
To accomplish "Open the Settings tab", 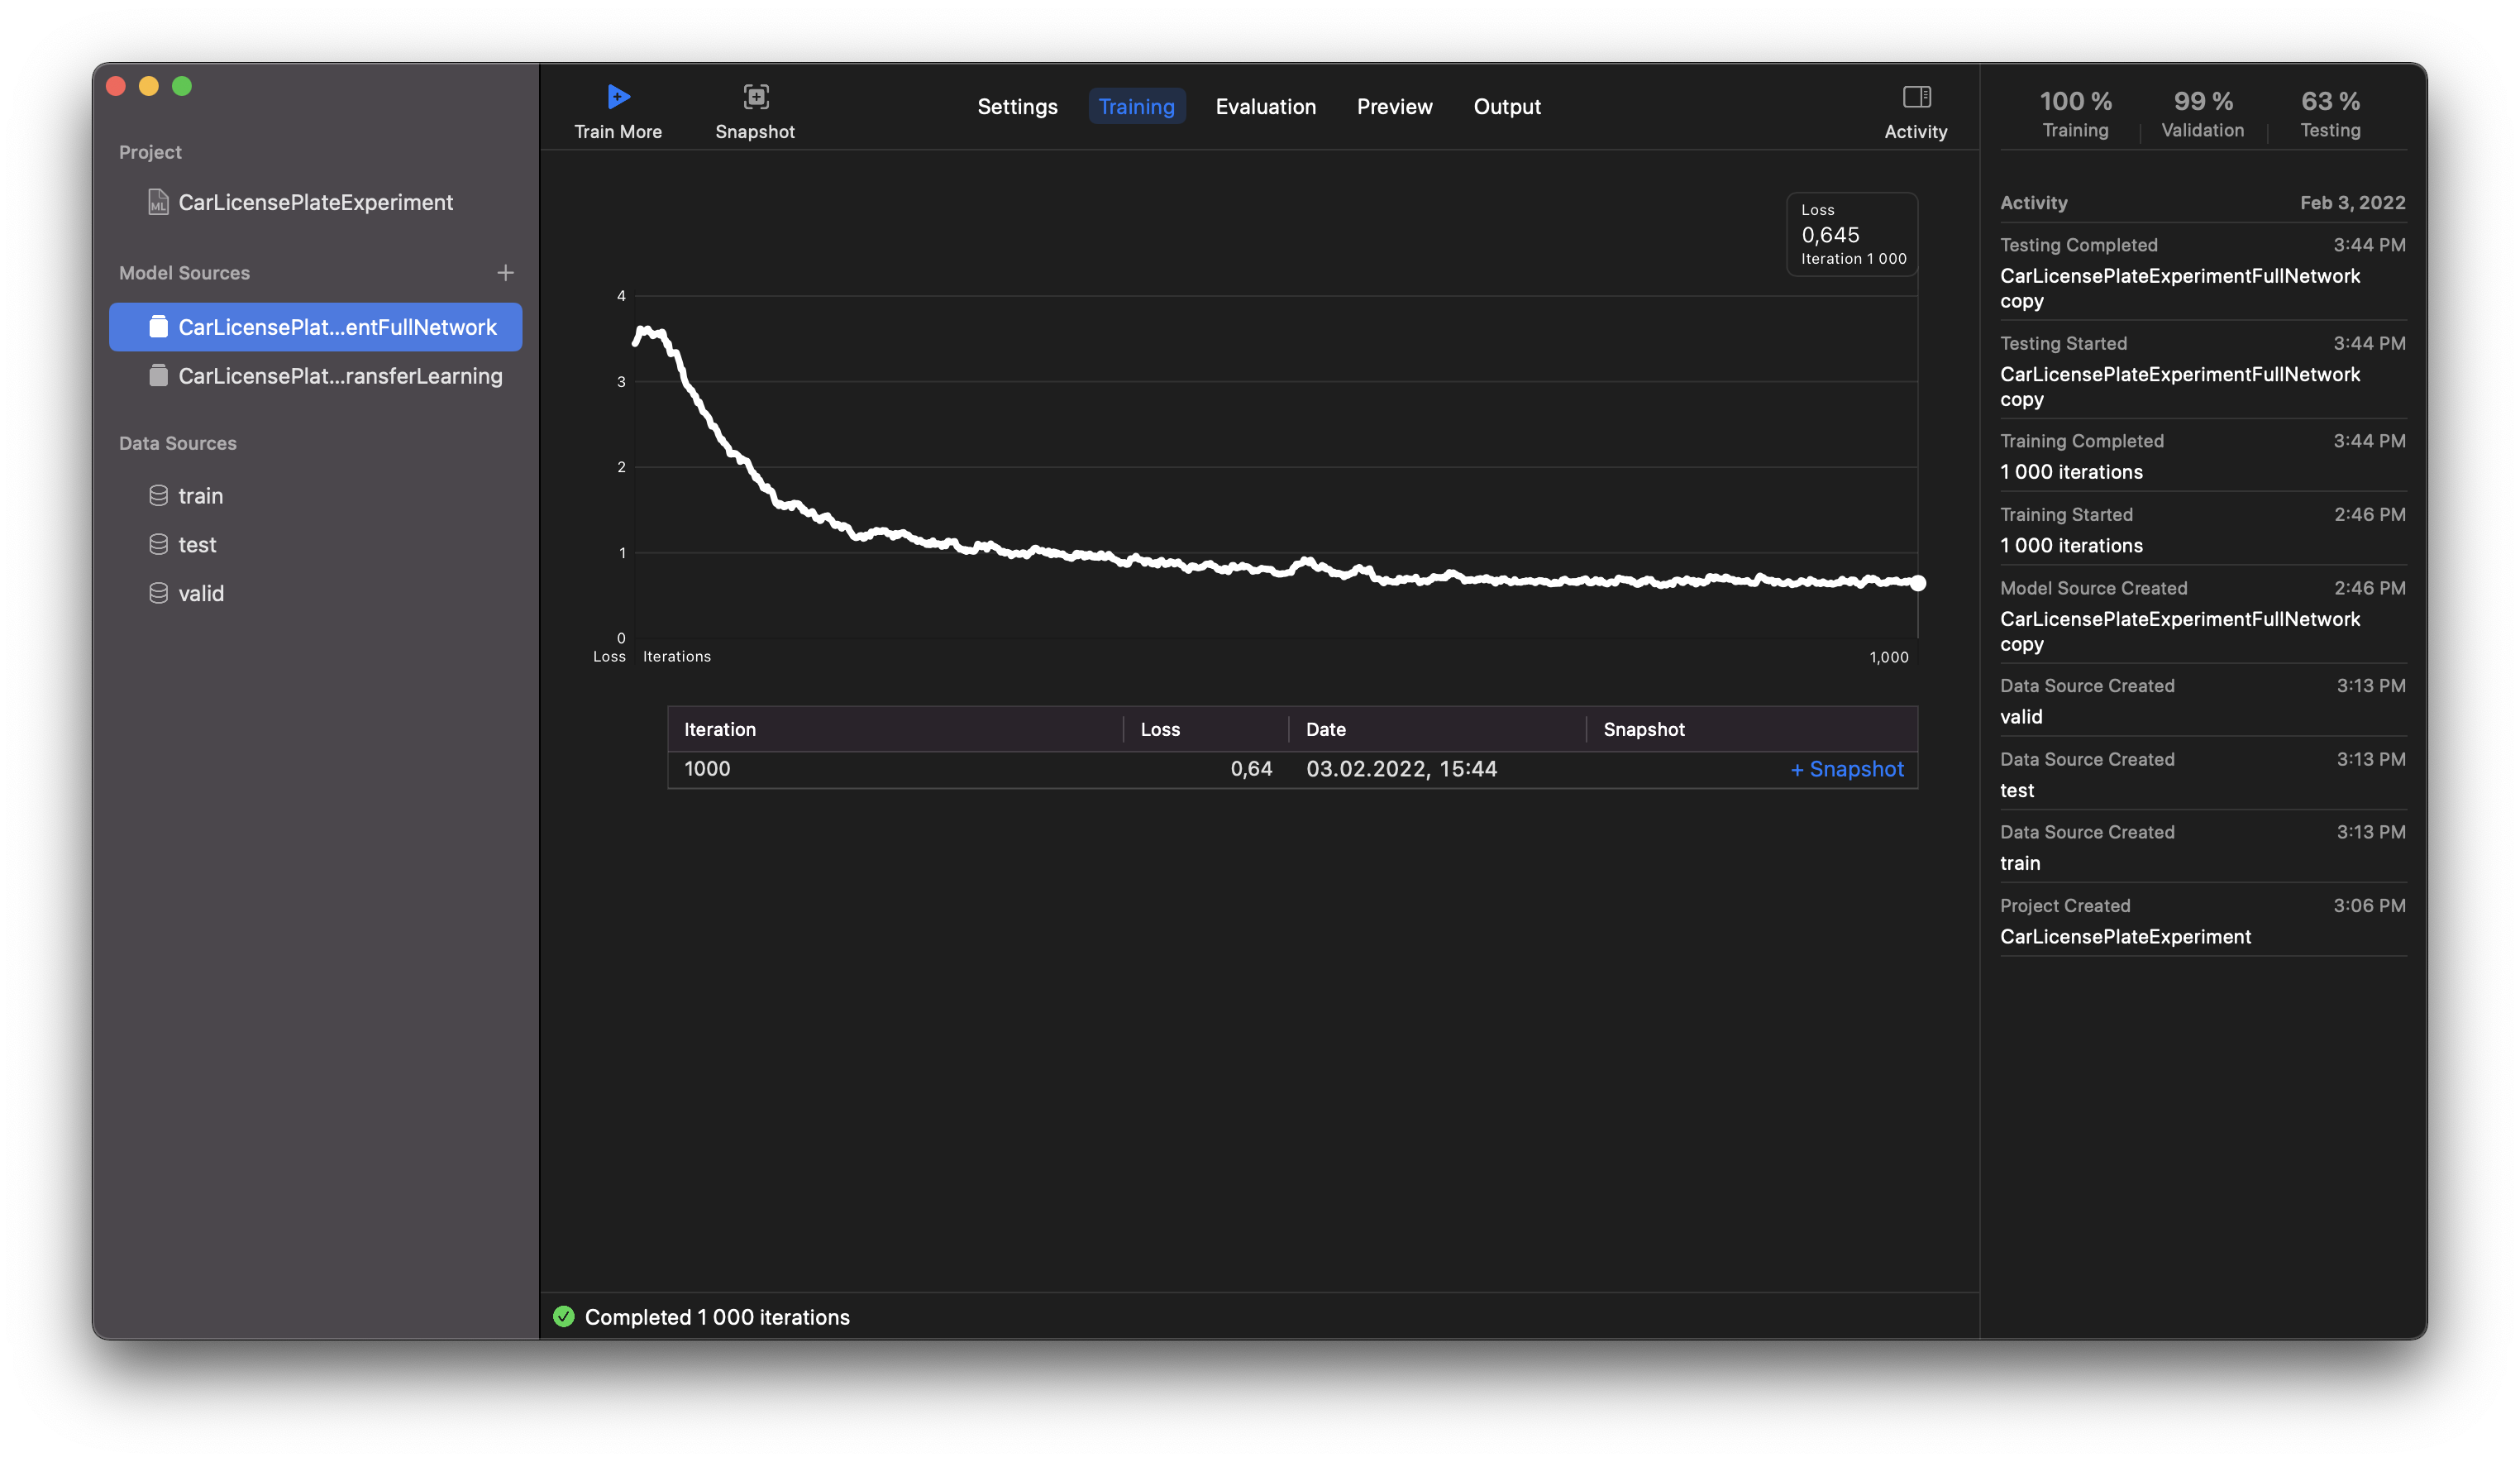I will tap(1017, 106).
